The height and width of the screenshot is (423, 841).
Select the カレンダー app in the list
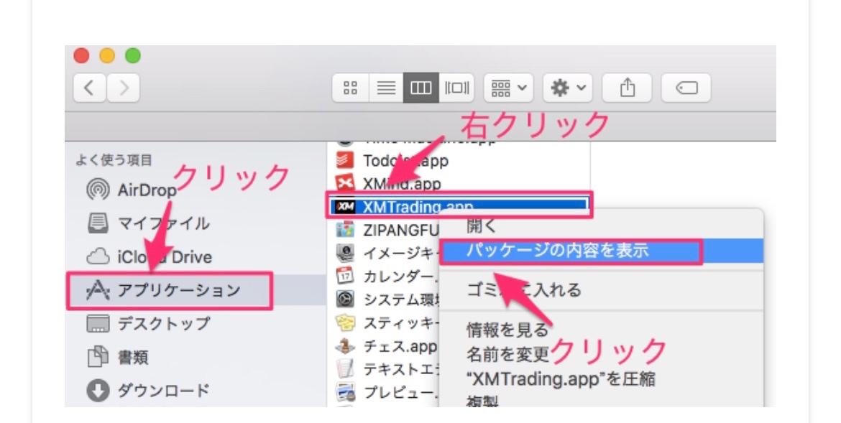tap(400, 276)
